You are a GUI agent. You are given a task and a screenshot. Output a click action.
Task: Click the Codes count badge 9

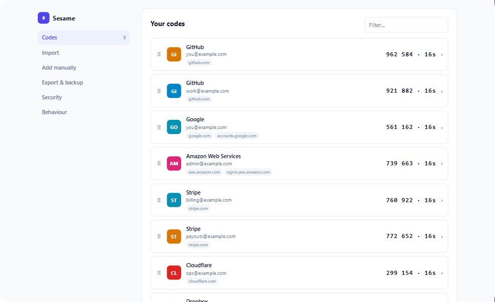124,37
